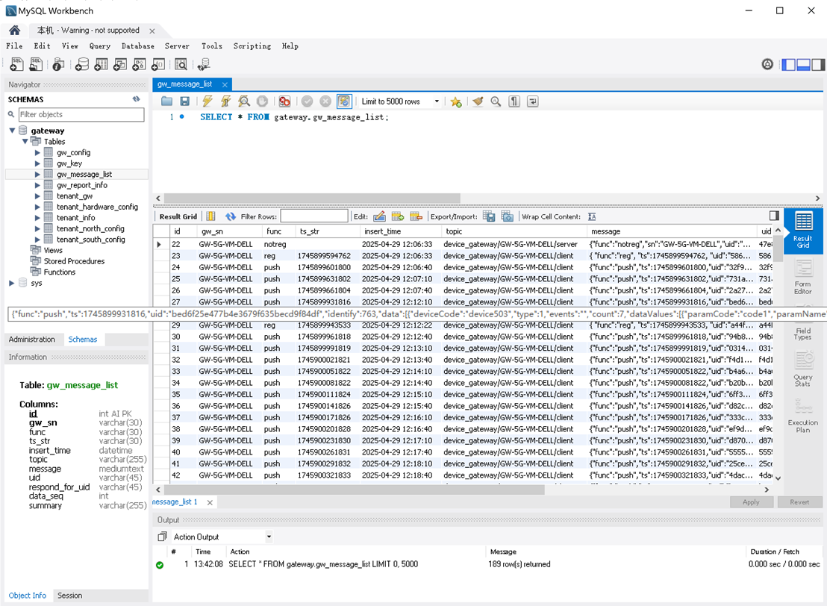This screenshot has height=606, width=827.
Task: Save the SQL script with floppy icon
Action: point(184,101)
